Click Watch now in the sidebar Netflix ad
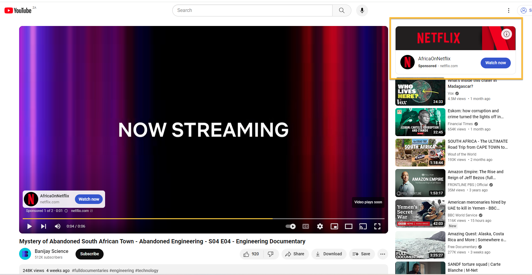The image size is (532, 275). point(496,63)
